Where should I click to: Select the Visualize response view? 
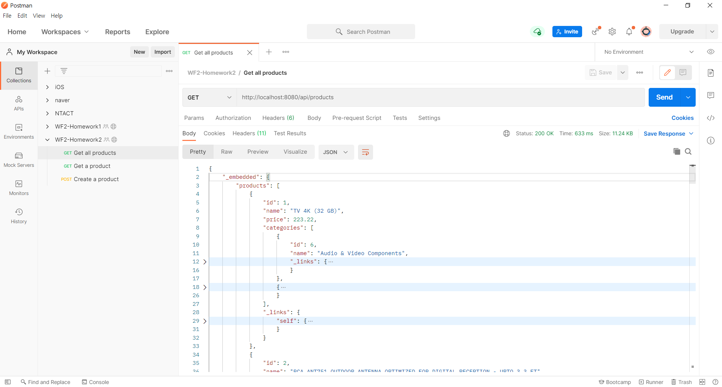(x=295, y=152)
